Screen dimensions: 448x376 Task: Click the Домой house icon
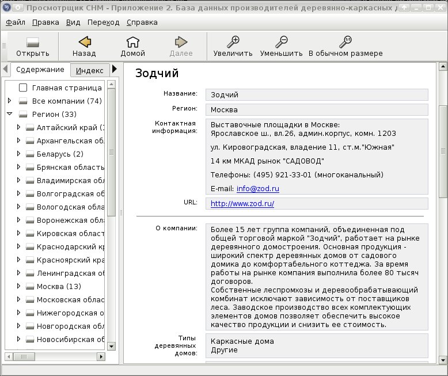point(133,42)
